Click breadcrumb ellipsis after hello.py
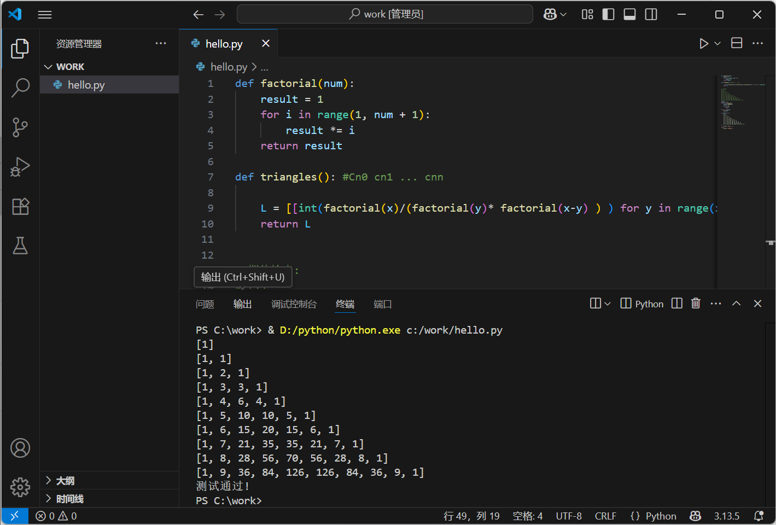 (264, 67)
